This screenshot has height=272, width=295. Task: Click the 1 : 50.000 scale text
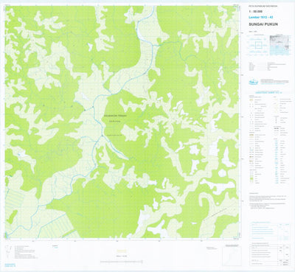[x=255, y=12]
